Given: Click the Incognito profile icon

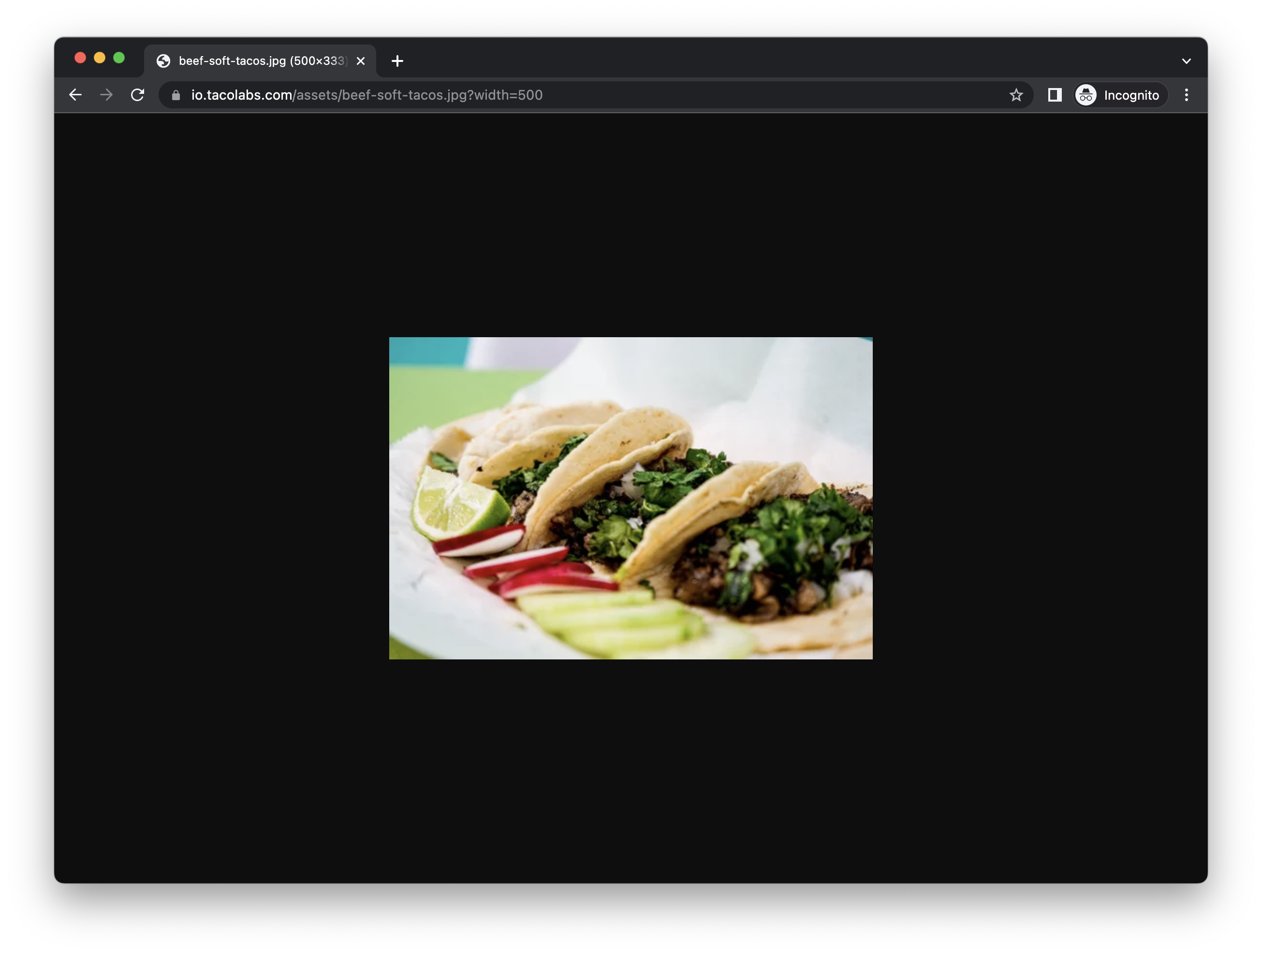Looking at the screenshot, I should tap(1086, 95).
